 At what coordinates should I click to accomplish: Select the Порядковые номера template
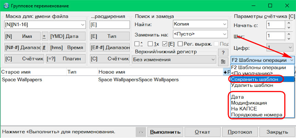click(262, 115)
